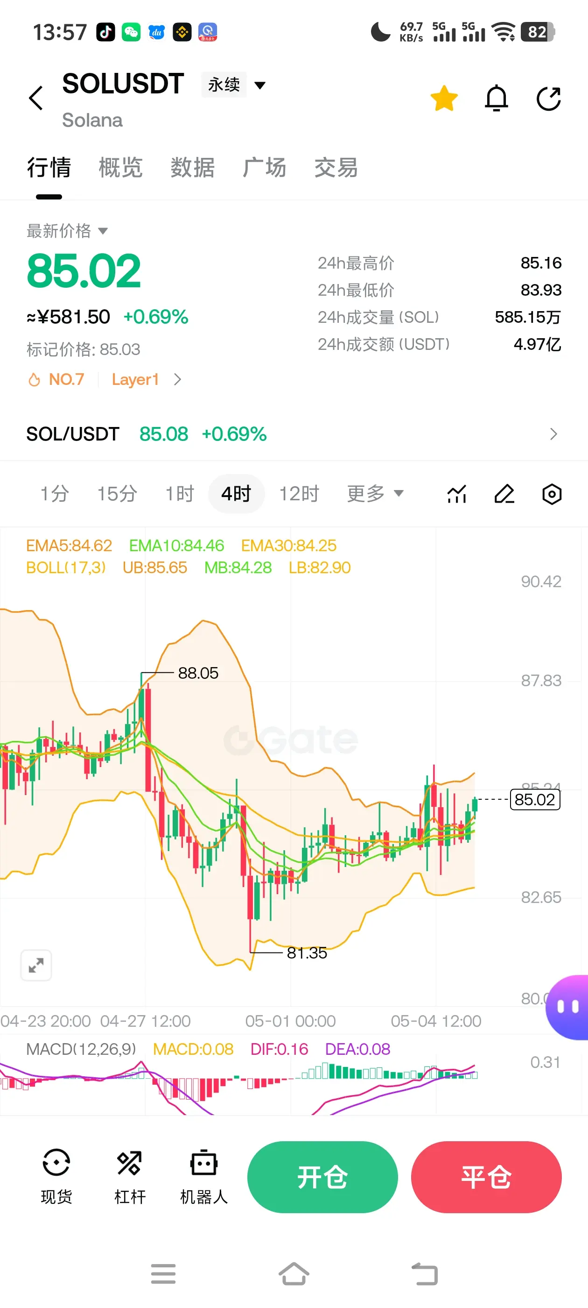Select the 4时 chart interval
Image resolution: width=588 pixels, height=1308 pixels.
[236, 494]
